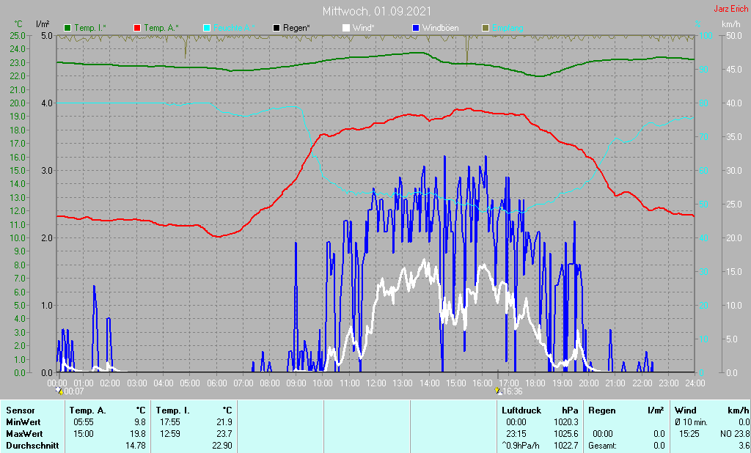The height and width of the screenshot is (453, 751).
Task: Click the MaxWert row label
Action: pos(23,434)
